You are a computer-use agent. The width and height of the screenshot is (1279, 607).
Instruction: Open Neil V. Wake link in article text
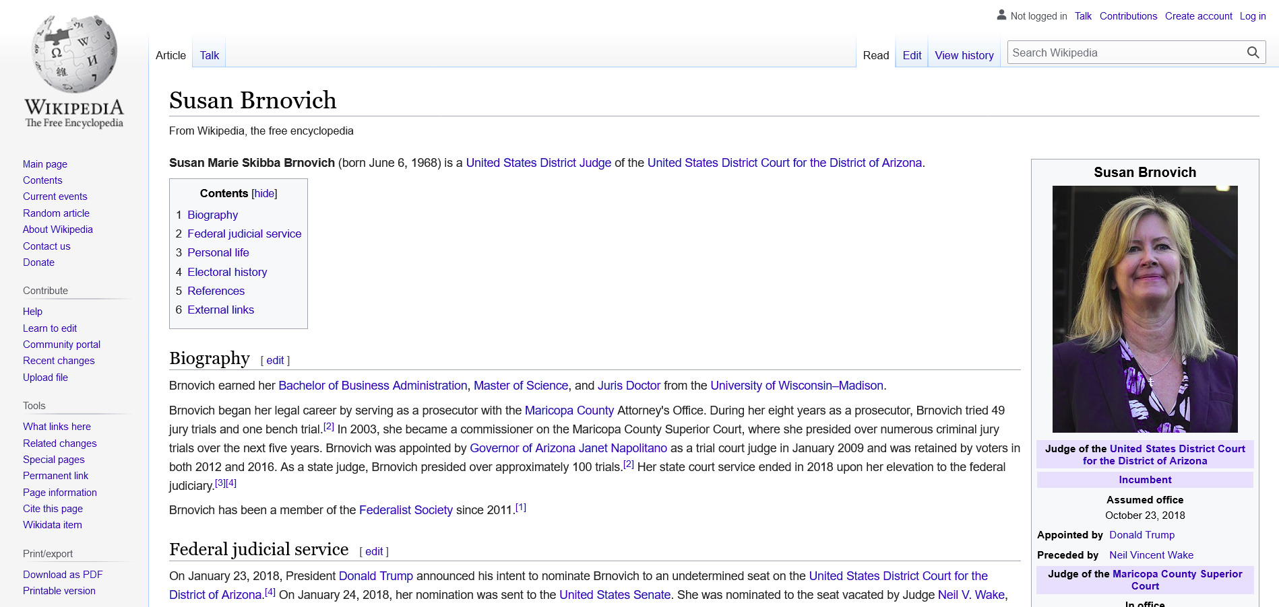tap(971, 595)
